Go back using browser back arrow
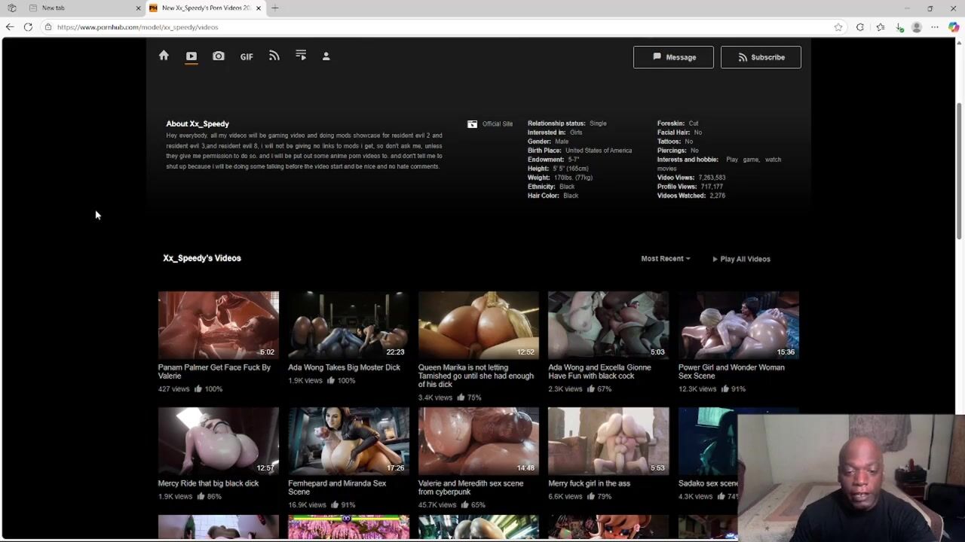The image size is (965, 542). (10, 27)
